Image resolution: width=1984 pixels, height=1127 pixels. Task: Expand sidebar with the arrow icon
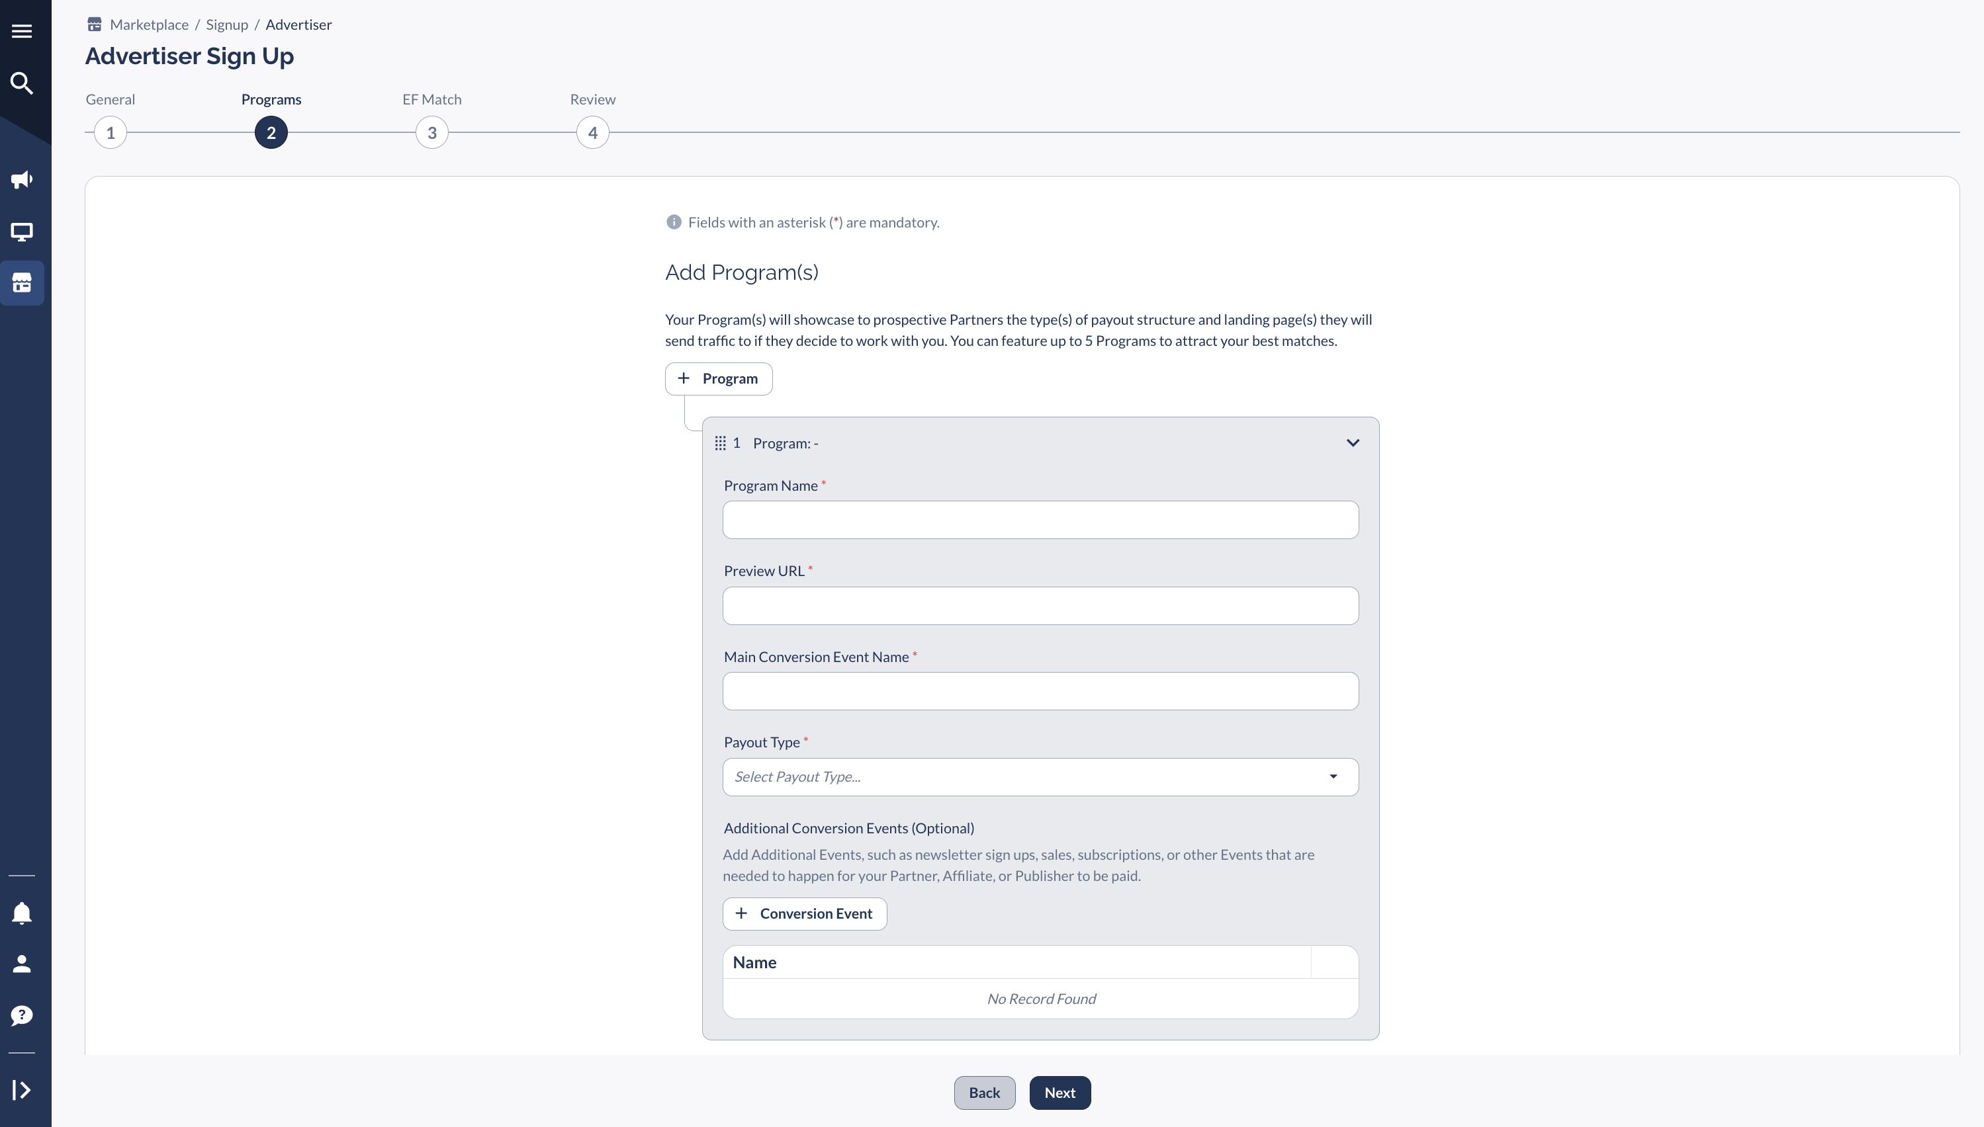22,1090
